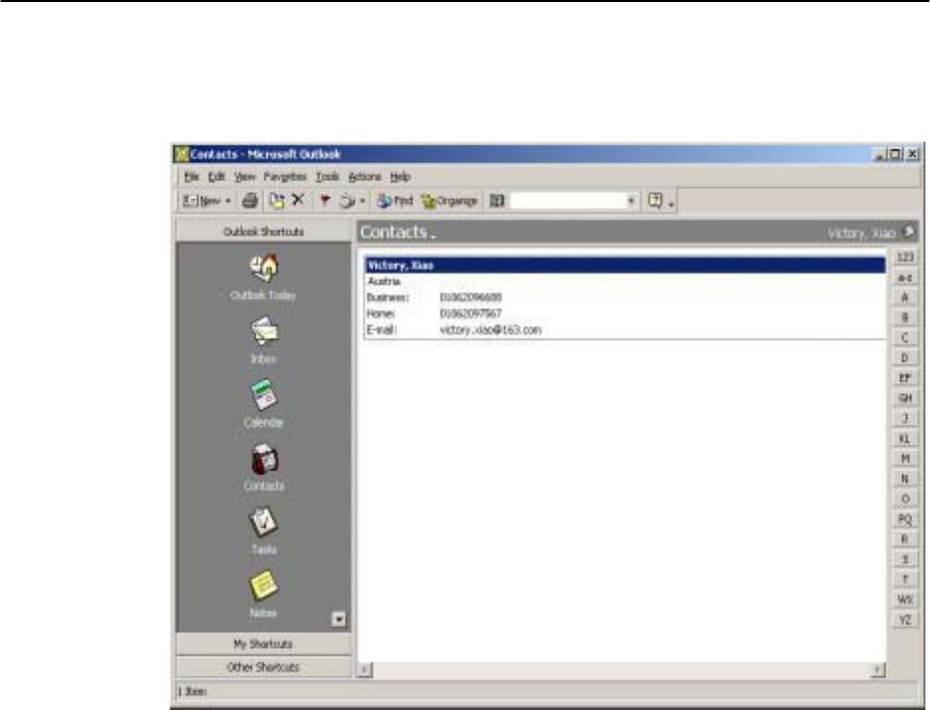This screenshot has width=930, height=710.
Task: Switch to My Shortcuts group
Action: tap(264, 644)
